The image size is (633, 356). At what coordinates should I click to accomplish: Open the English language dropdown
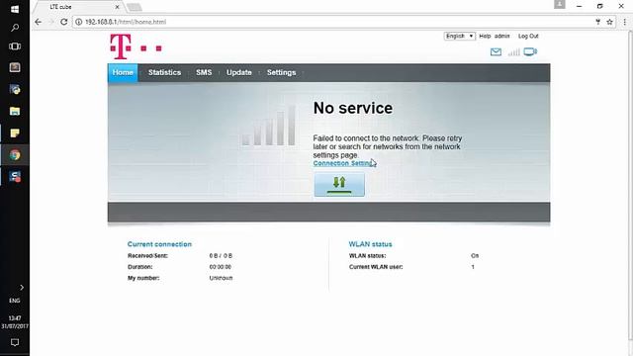[459, 36]
